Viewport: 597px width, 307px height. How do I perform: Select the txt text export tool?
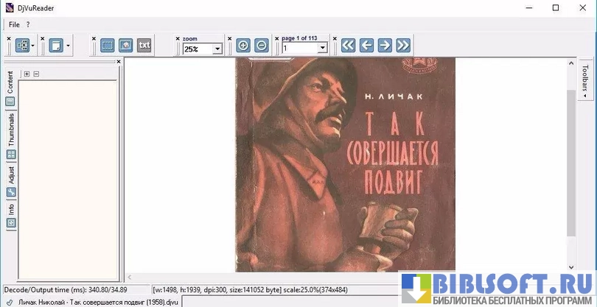(x=144, y=46)
